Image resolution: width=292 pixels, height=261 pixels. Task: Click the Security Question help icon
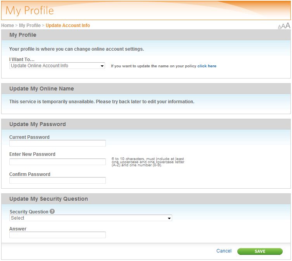52,211
